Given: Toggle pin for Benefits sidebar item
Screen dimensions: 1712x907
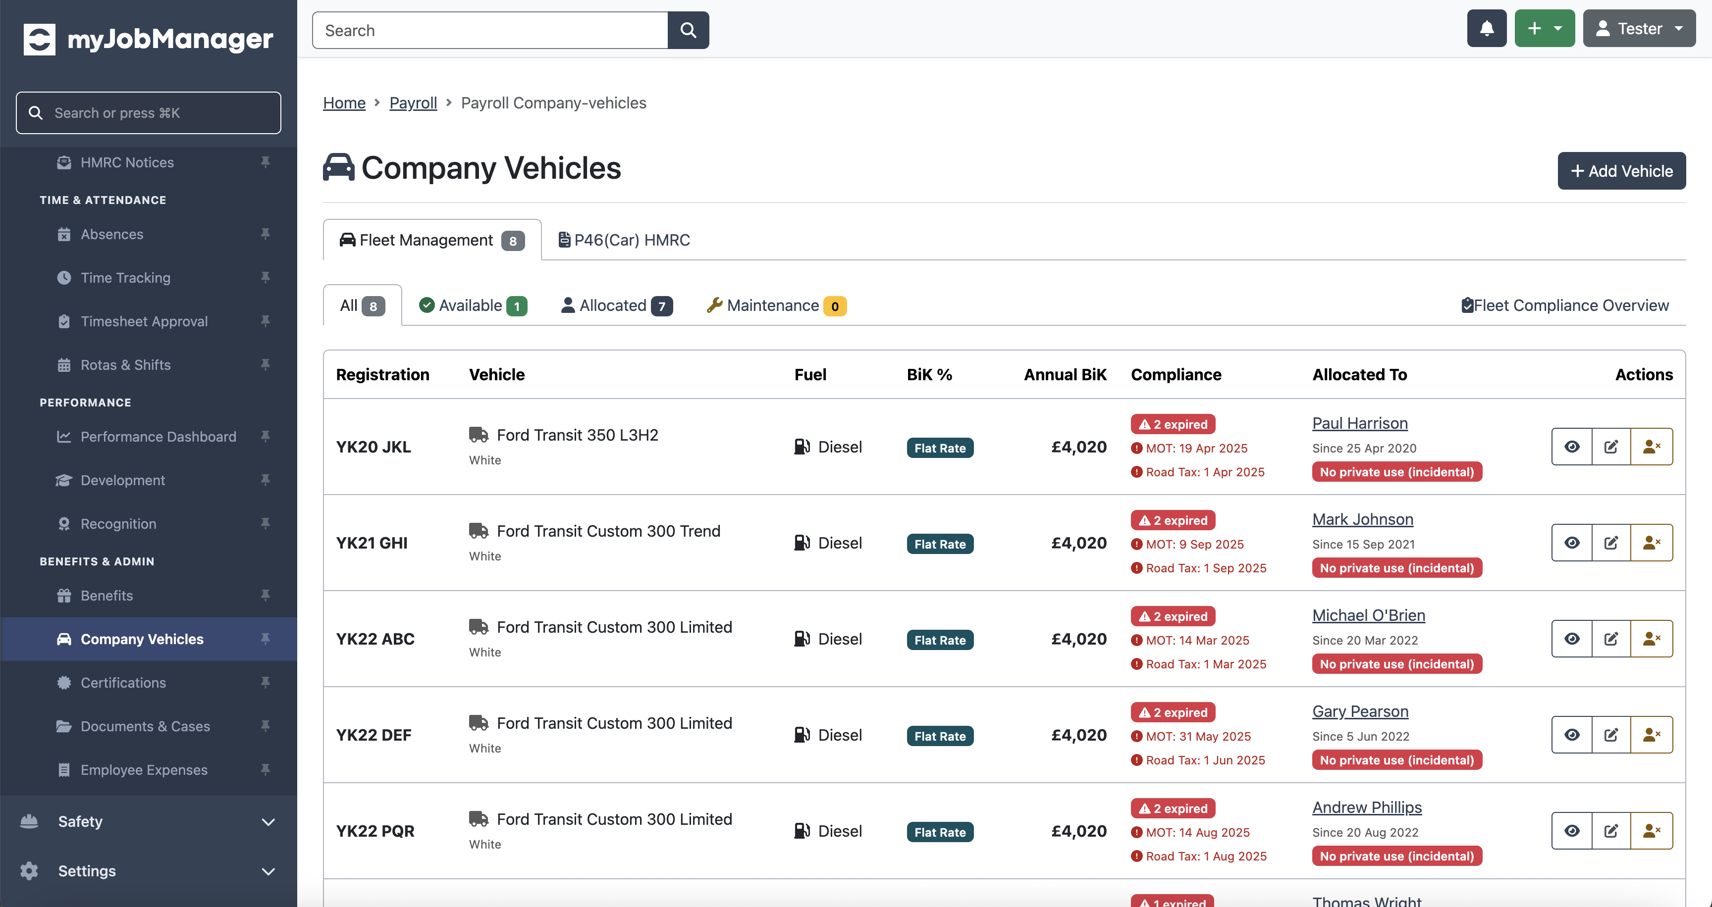Looking at the screenshot, I should [x=265, y=595].
